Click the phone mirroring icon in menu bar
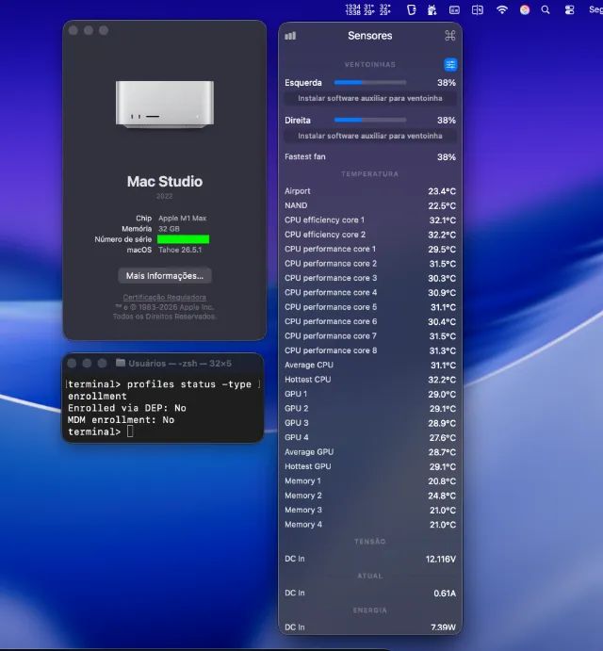 click(x=411, y=9)
